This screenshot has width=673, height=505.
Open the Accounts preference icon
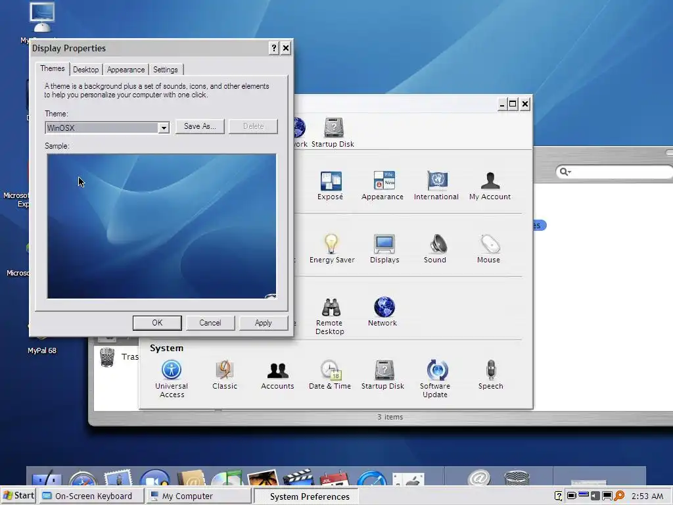278,370
